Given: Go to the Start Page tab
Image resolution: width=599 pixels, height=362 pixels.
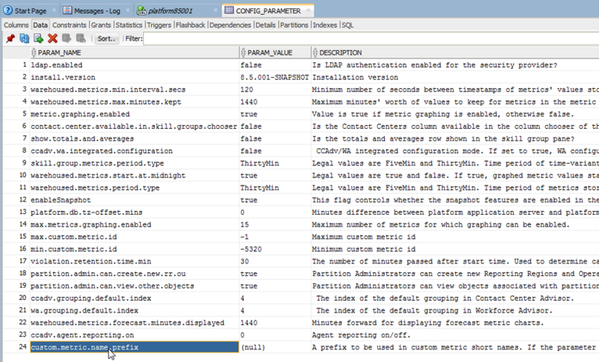Looking at the screenshot, I should pyautogui.click(x=30, y=10).
